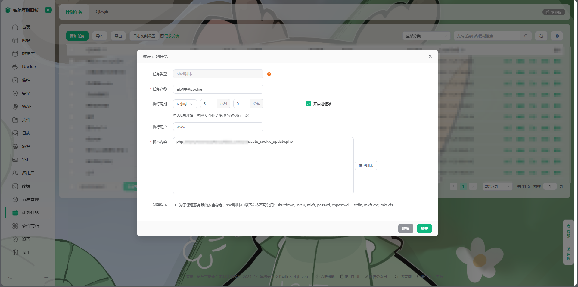This screenshot has width=578, height=287.
Task: Switch to the 脚本库 tab
Action: (102, 12)
